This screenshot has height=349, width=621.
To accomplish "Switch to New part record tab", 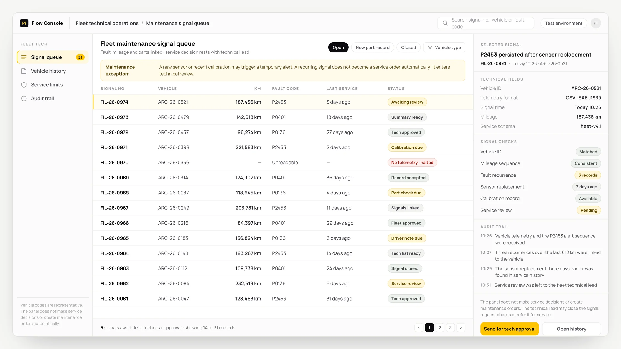I will [x=372, y=48].
